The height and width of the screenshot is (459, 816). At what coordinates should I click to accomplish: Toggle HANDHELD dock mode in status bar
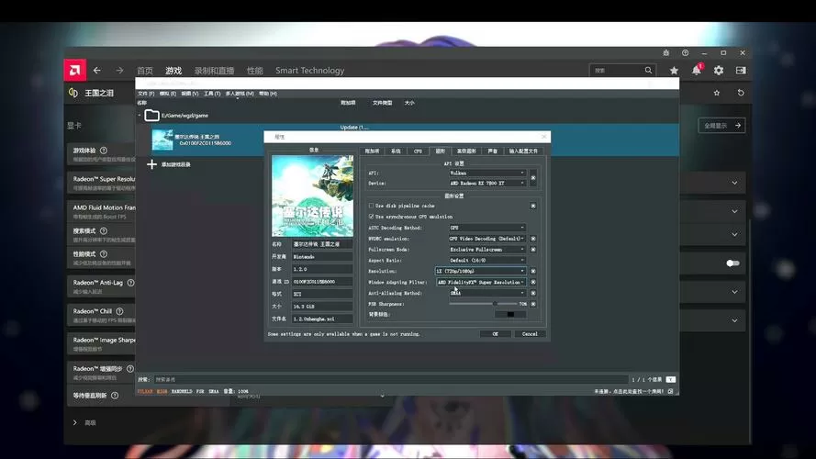(x=182, y=391)
